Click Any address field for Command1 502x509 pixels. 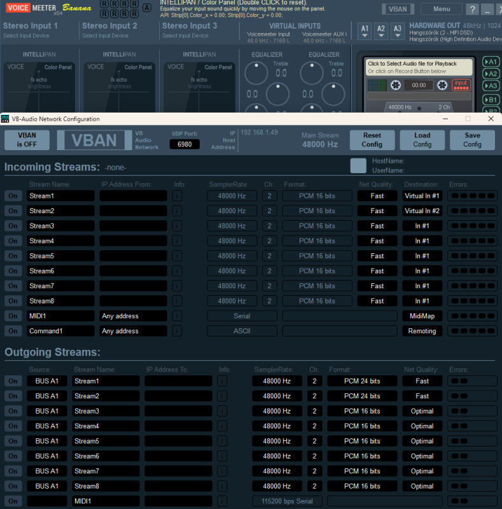[x=133, y=331]
